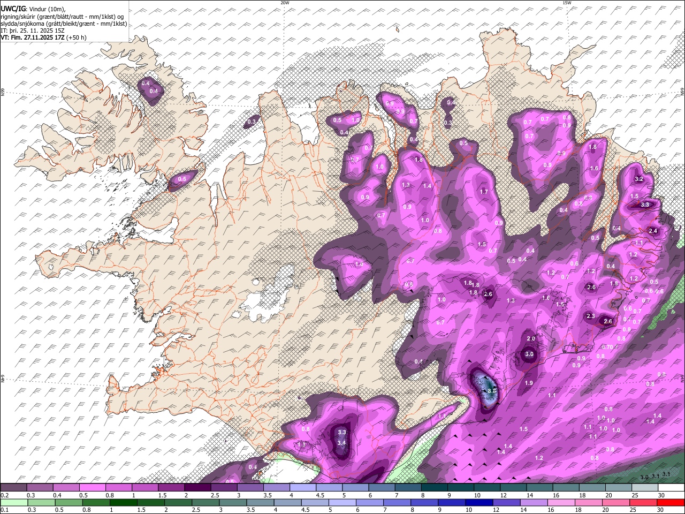Select the 'IT: þri. 25. 11. 2025 15Z' line
The image size is (685, 514).
coord(32,31)
